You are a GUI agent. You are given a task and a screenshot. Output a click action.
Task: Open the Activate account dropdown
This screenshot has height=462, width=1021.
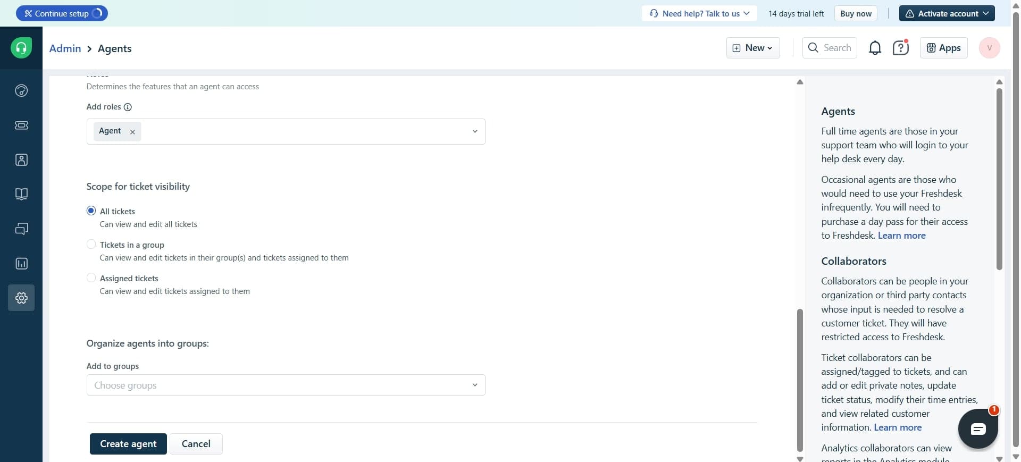tap(947, 13)
